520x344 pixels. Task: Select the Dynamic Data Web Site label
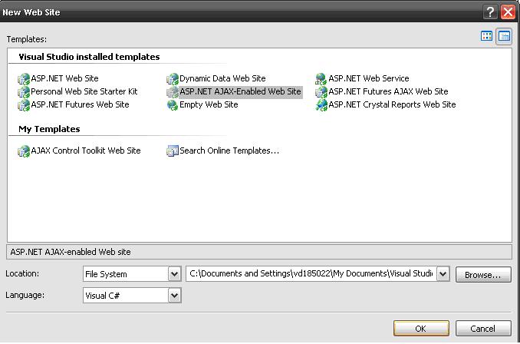tap(222, 78)
